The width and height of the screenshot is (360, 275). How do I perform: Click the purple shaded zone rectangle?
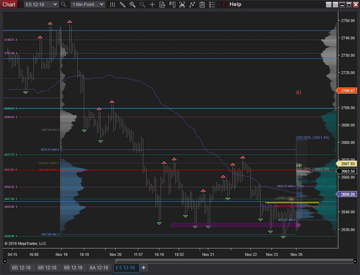236,225
